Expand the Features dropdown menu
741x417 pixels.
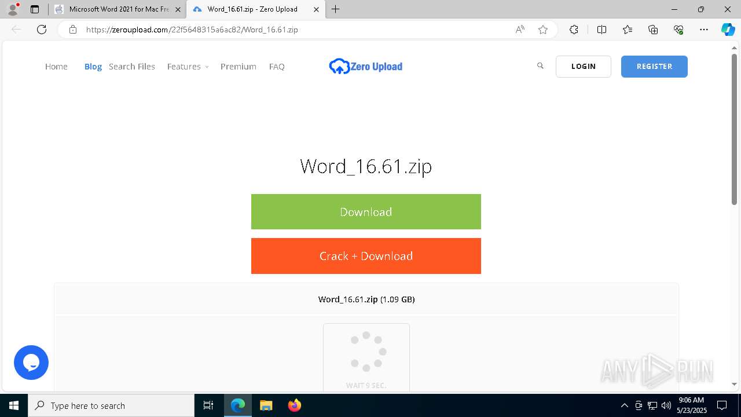(x=188, y=67)
